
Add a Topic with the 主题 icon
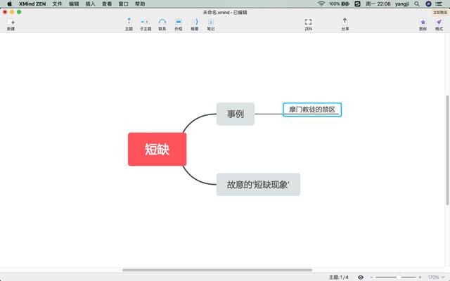coord(129,25)
